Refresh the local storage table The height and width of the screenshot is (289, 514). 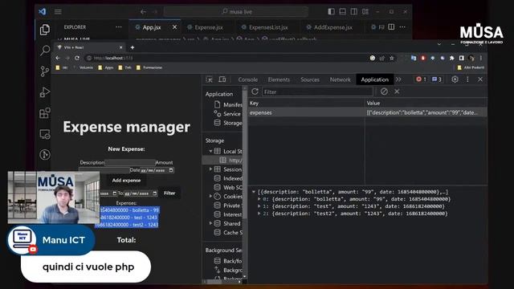255,92
